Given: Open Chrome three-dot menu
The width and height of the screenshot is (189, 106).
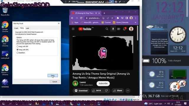Looking at the screenshot, I should (x=136, y=18).
